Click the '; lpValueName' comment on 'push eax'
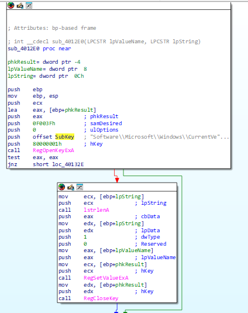248x313 pixels. point(155,257)
